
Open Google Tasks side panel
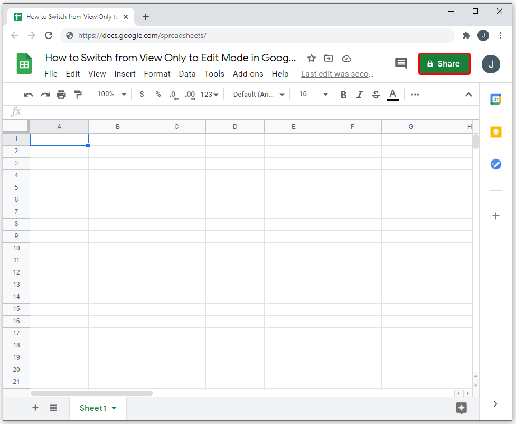coord(495,164)
